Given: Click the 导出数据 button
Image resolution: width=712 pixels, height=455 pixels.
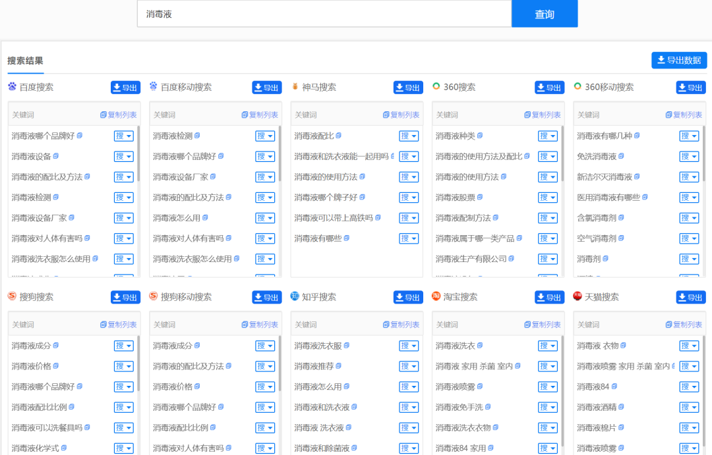Looking at the screenshot, I should click(679, 60).
